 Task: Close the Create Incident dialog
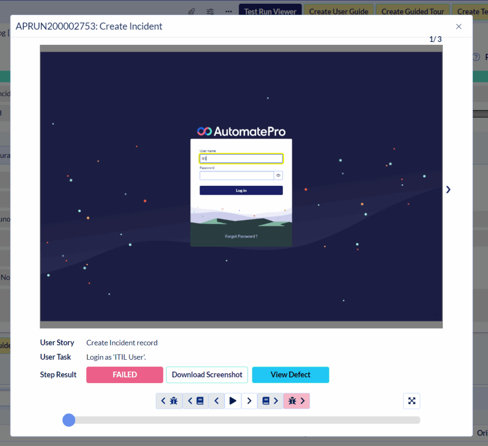click(458, 27)
